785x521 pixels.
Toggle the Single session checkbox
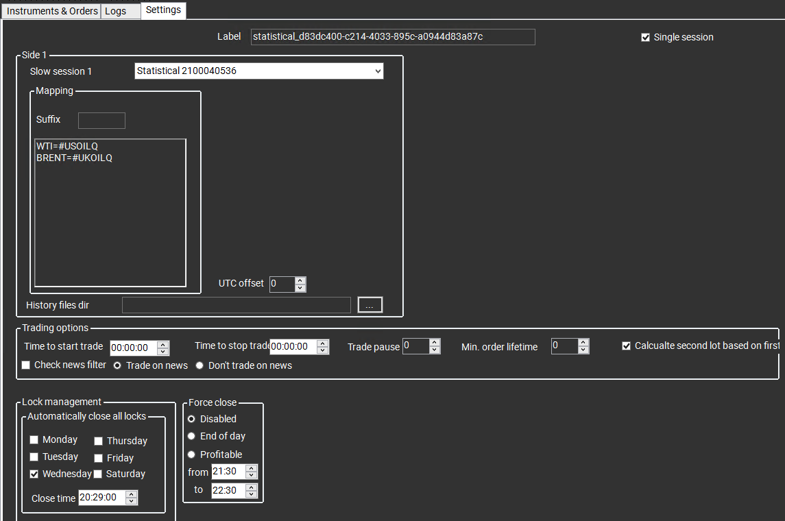[645, 38]
